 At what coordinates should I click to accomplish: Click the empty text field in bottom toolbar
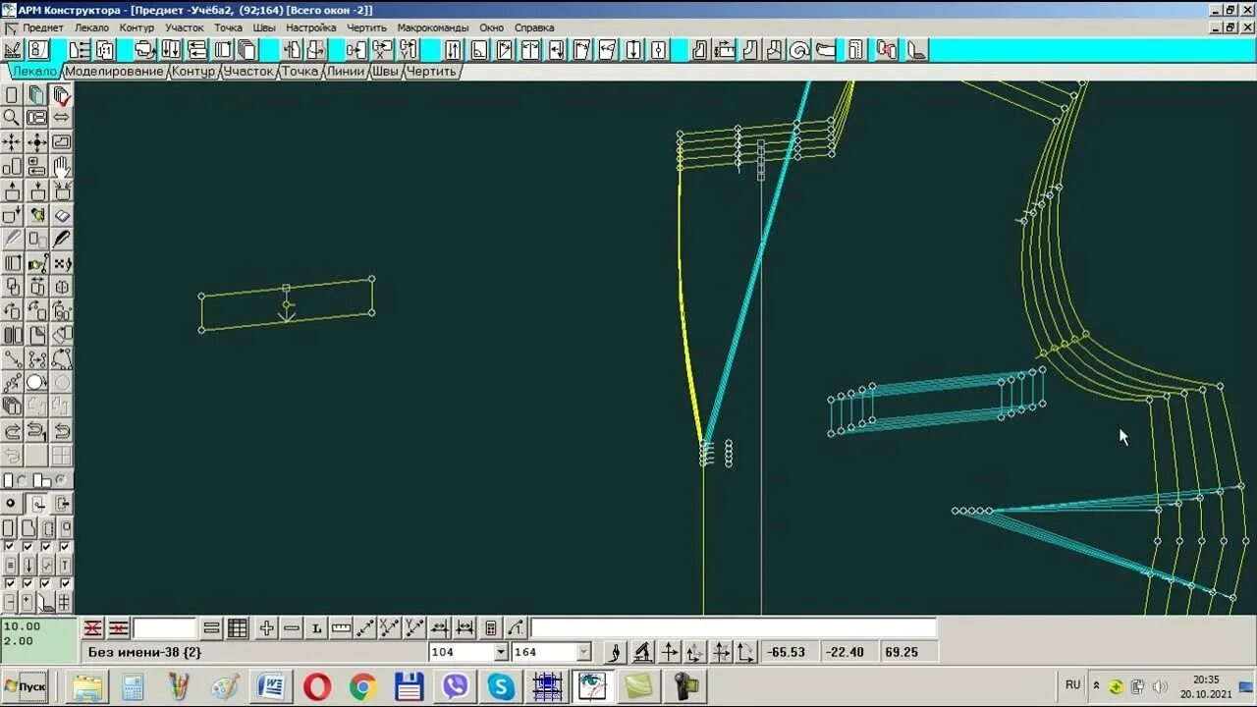(x=164, y=628)
